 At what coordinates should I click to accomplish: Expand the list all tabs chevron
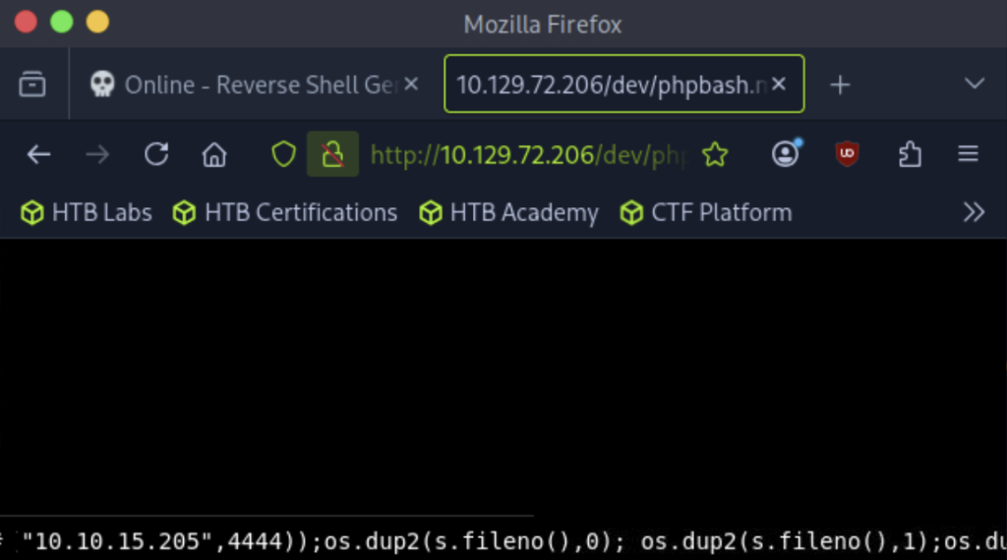[x=975, y=84]
